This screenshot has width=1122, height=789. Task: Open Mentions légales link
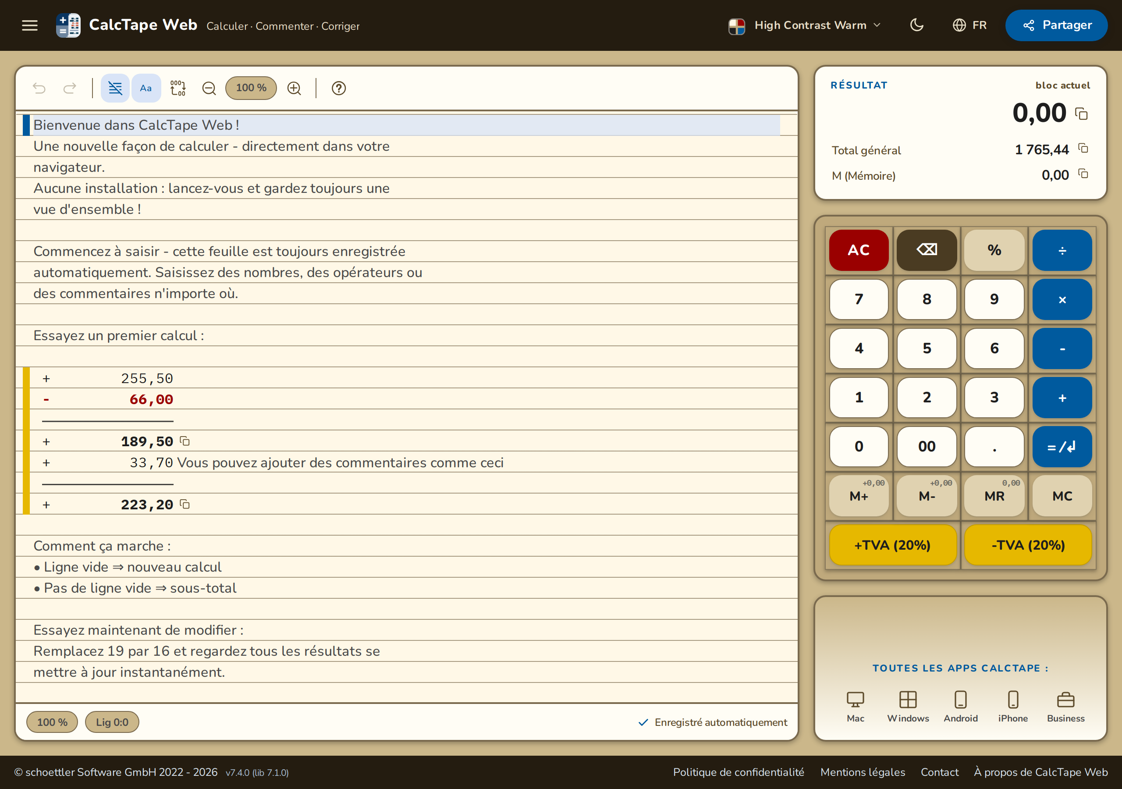[863, 772]
